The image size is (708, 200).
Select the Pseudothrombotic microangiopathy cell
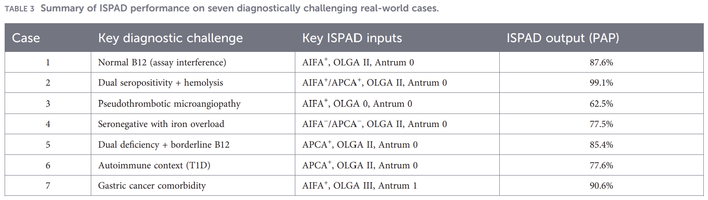169,104
